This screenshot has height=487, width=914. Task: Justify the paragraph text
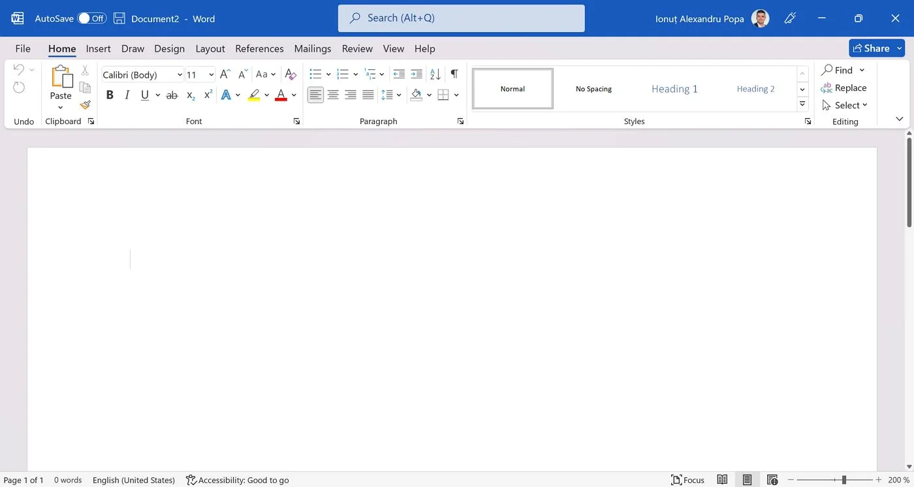(x=368, y=95)
